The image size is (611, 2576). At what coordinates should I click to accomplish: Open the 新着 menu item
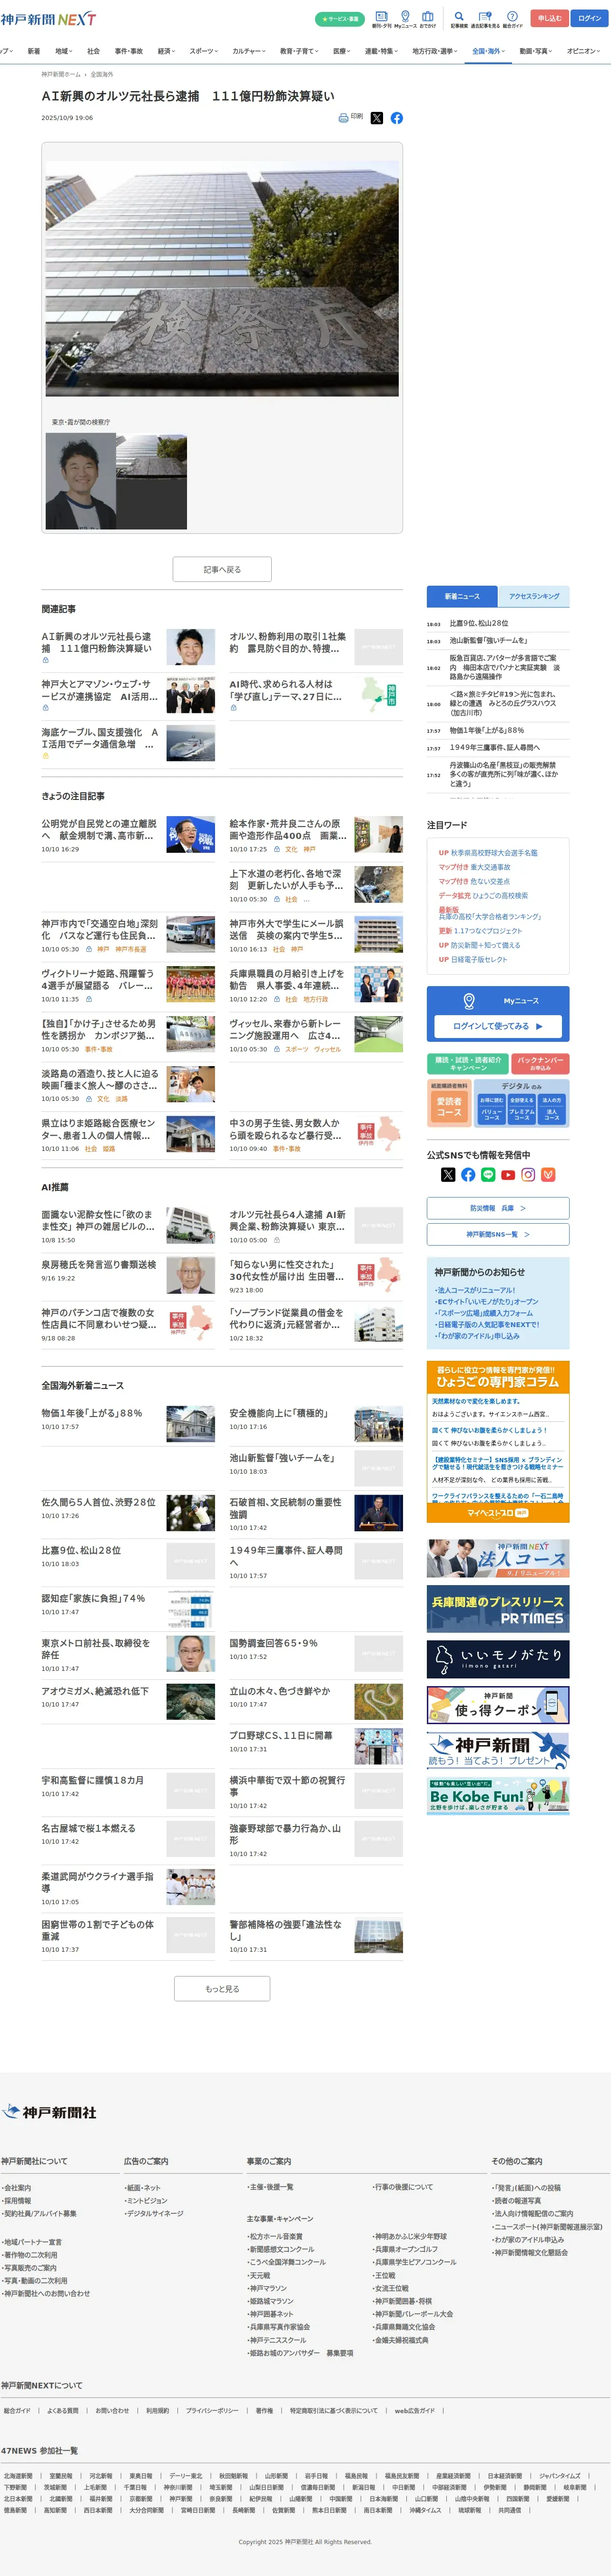pos(34,51)
